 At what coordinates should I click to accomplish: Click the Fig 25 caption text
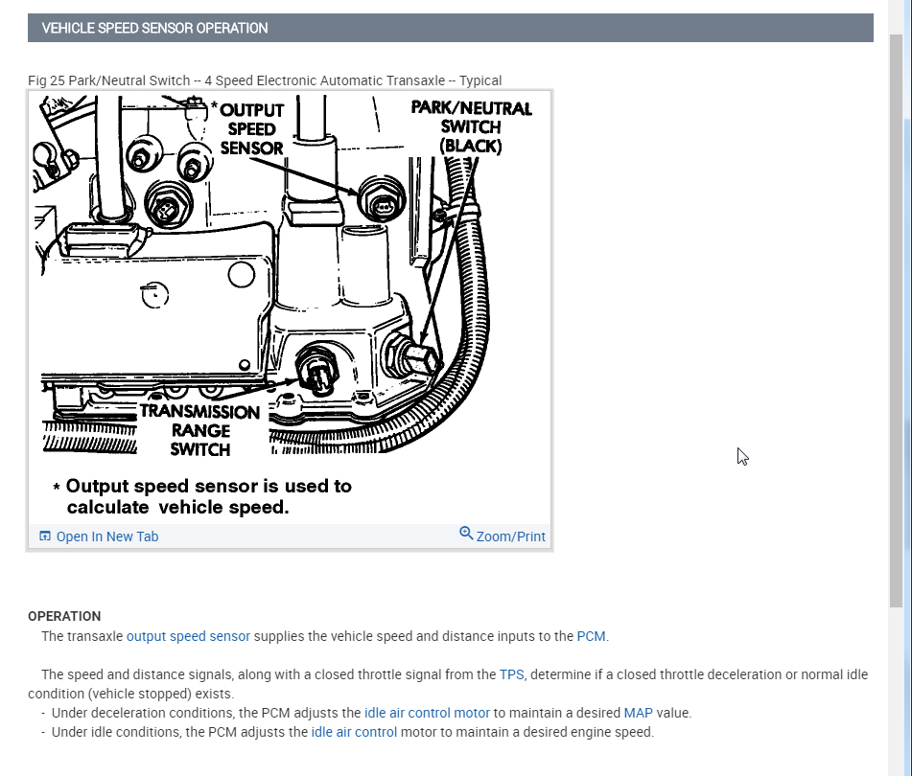[265, 80]
